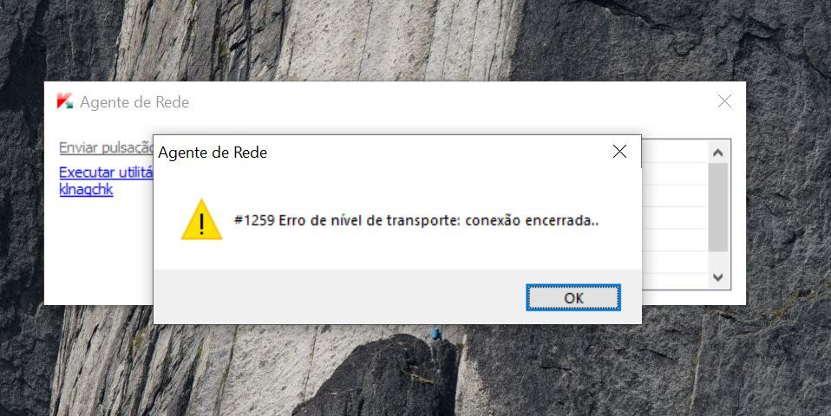Click the scrollbar up arrow in the list

(x=718, y=153)
